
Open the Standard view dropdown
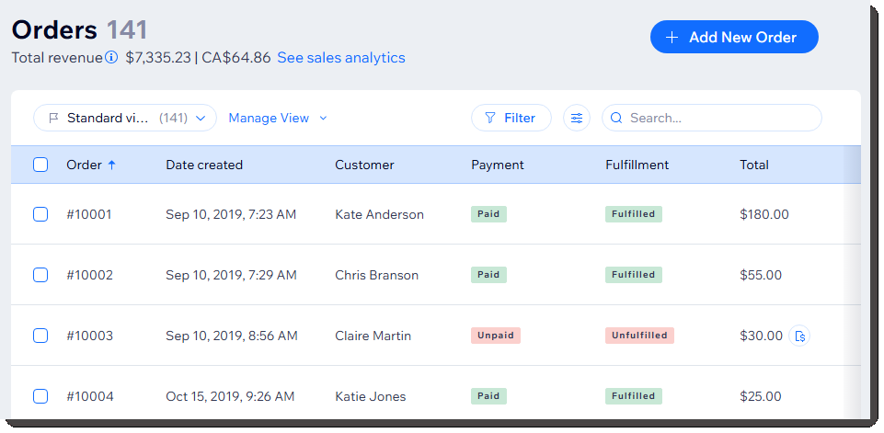click(x=125, y=118)
